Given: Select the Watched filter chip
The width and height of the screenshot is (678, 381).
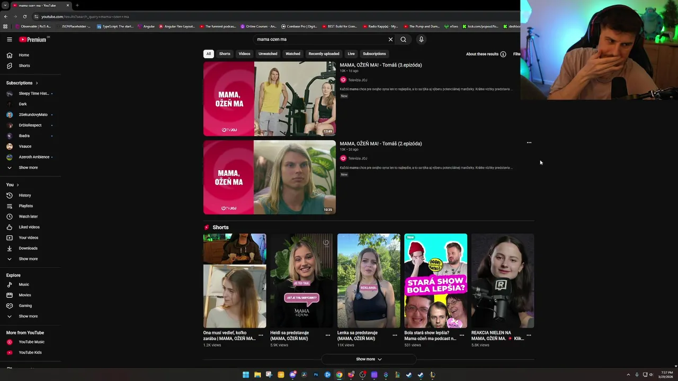Looking at the screenshot, I should click(x=293, y=53).
